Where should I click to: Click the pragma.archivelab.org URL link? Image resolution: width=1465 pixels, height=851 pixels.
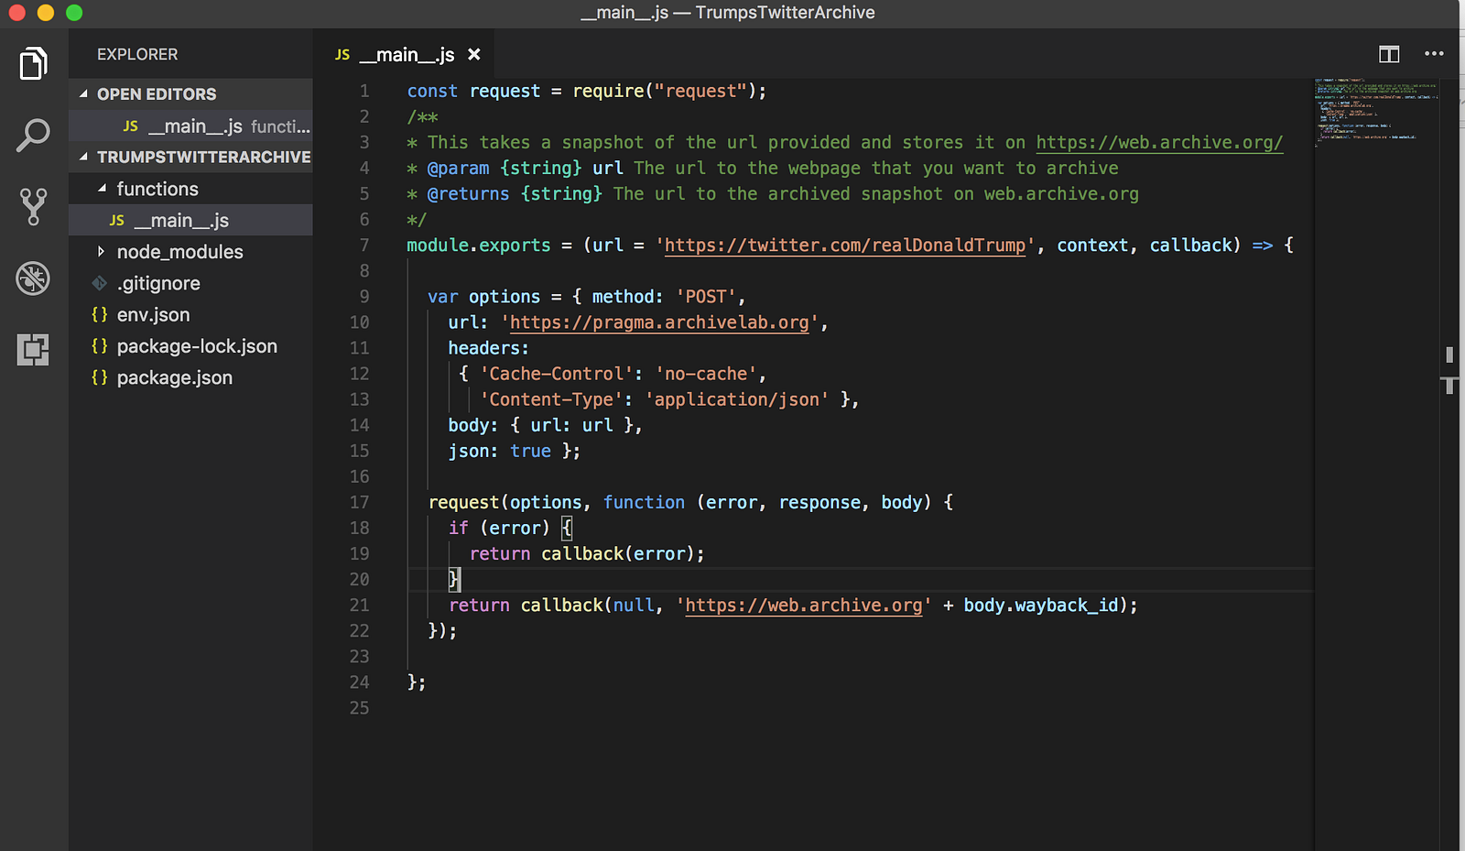tap(658, 322)
